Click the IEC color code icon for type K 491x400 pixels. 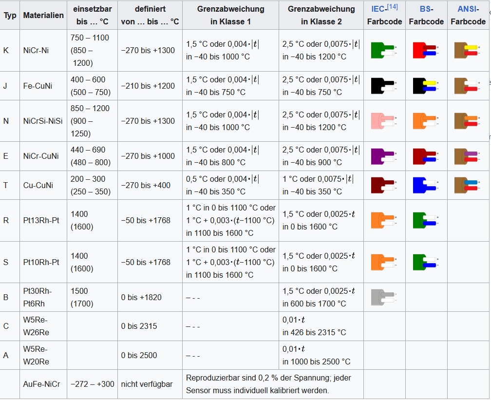(x=384, y=51)
